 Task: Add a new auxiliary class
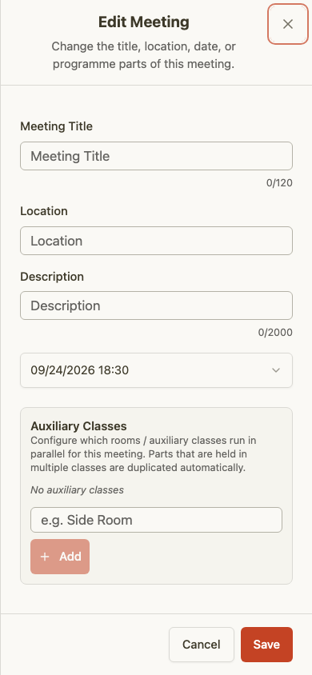[60, 557]
